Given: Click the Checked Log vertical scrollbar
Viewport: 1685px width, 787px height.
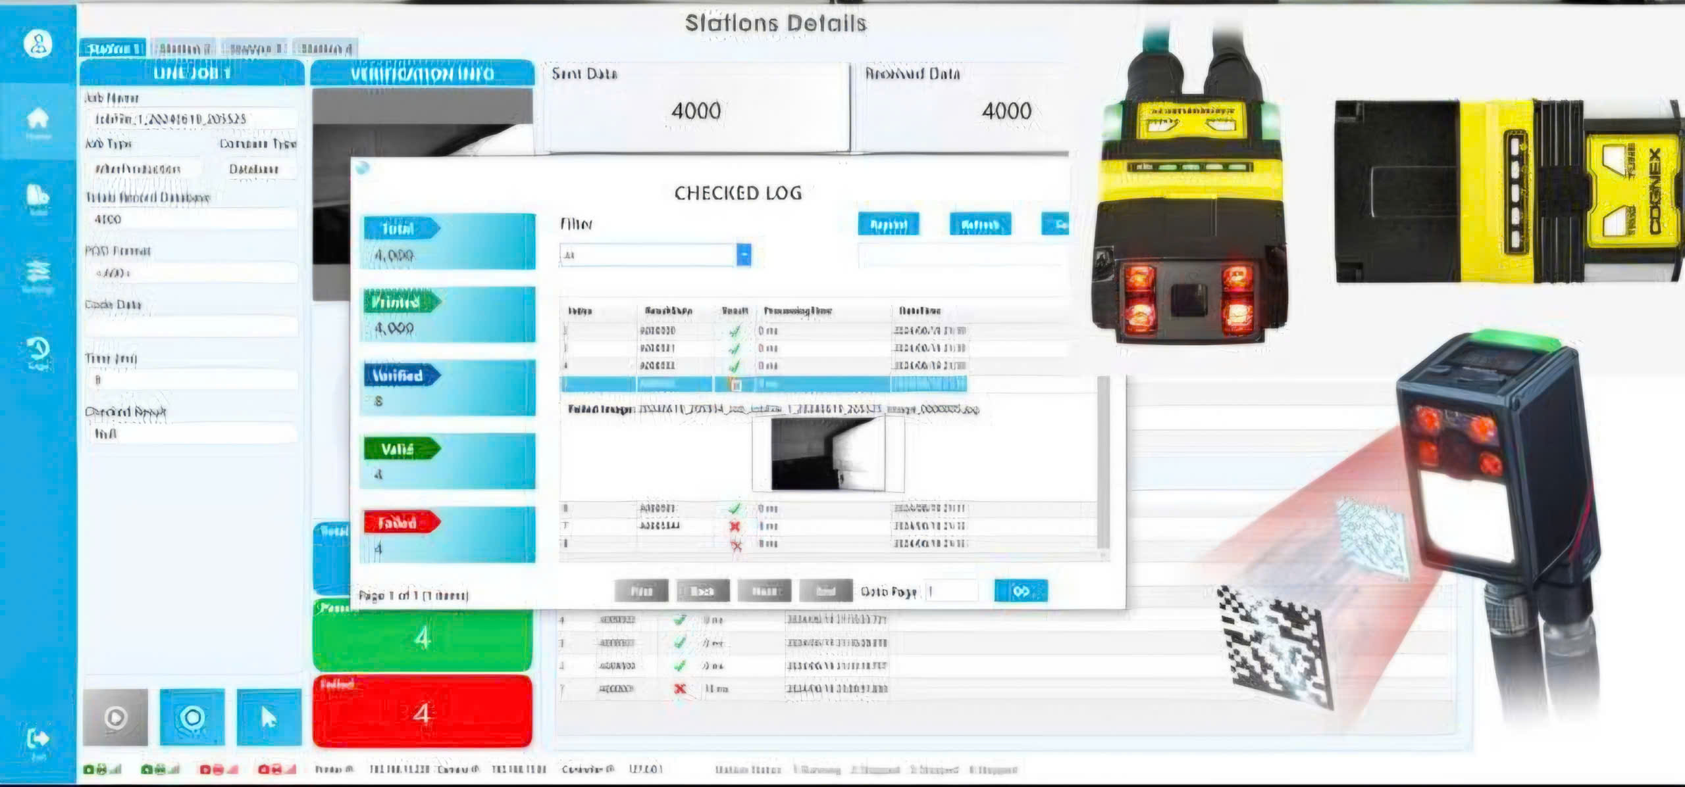Looking at the screenshot, I should tap(1103, 463).
